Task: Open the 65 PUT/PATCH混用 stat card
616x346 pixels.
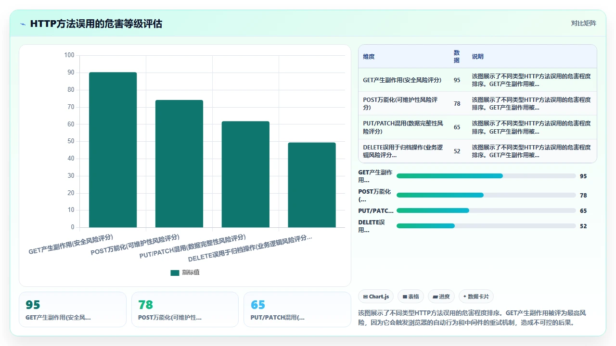Action: pos(297,309)
